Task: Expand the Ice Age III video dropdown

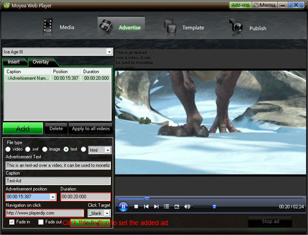Action: [109, 52]
